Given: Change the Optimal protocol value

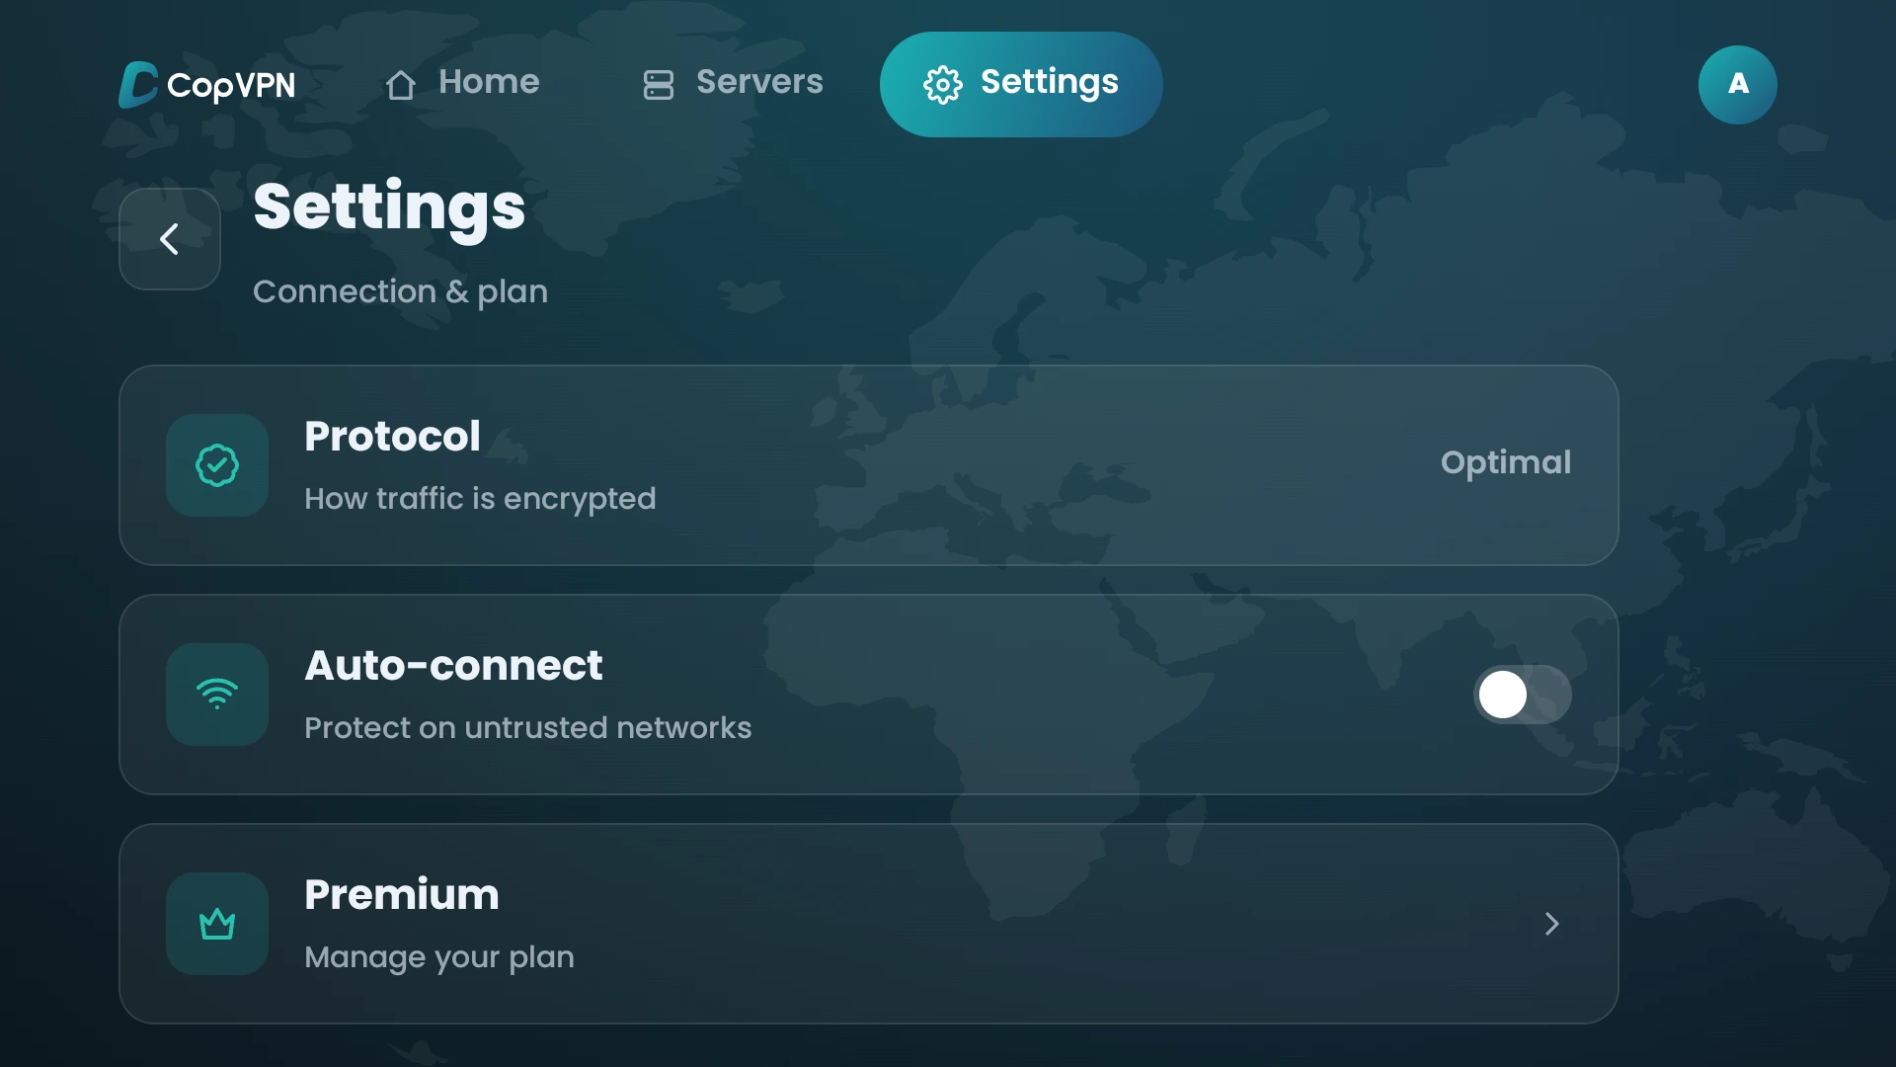Looking at the screenshot, I should (1506, 462).
